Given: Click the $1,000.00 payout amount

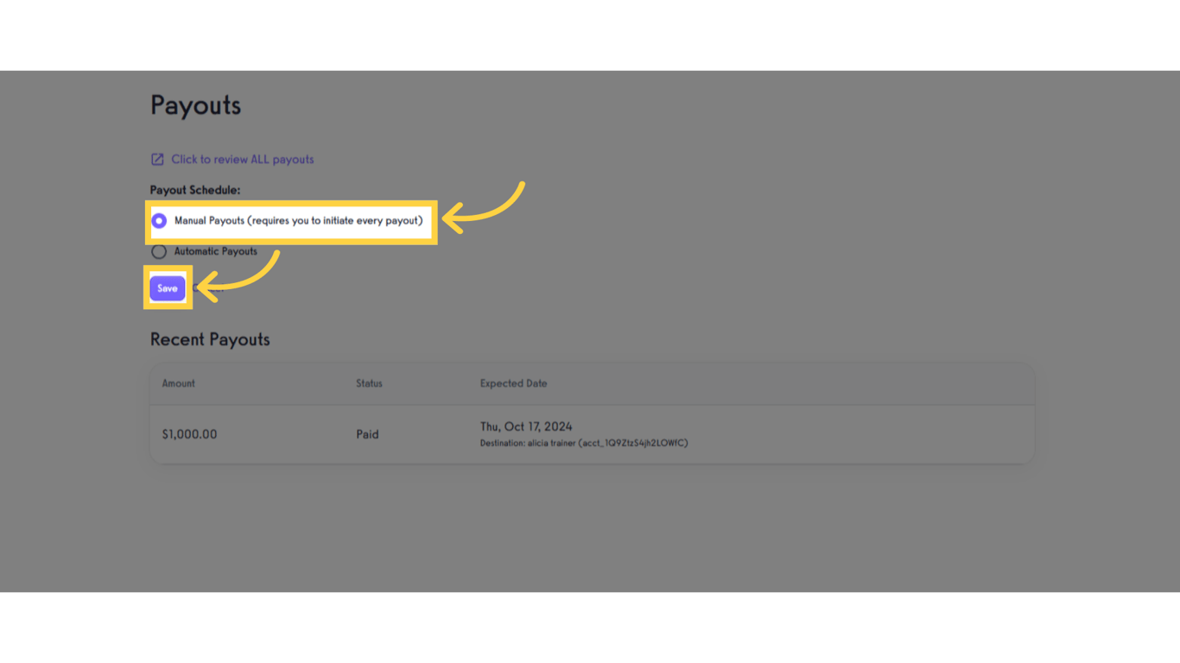Looking at the screenshot, I should pyautogui.click(x=190, y=434).
